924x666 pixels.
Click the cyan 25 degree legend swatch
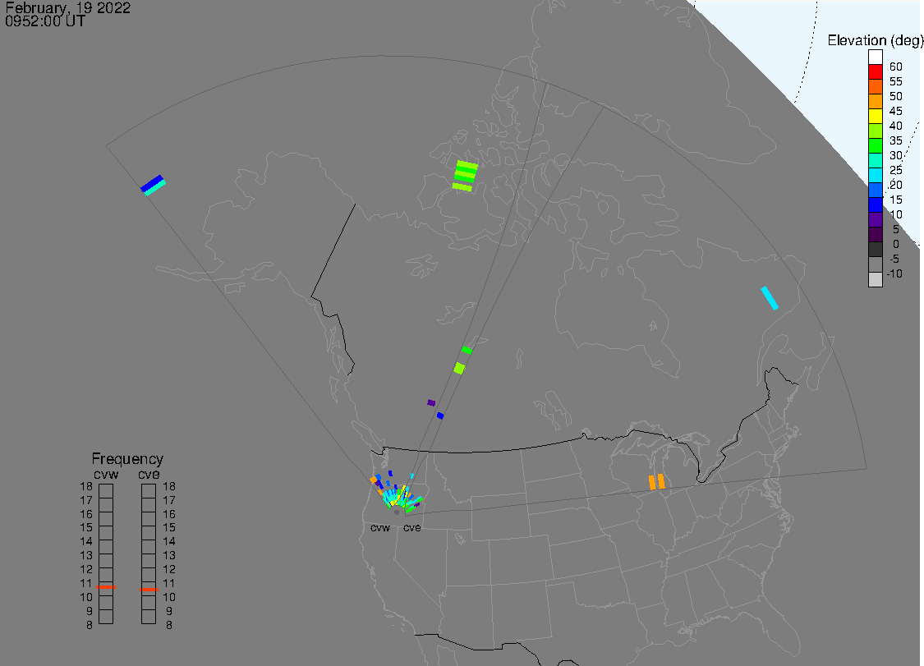coord(875,175)
